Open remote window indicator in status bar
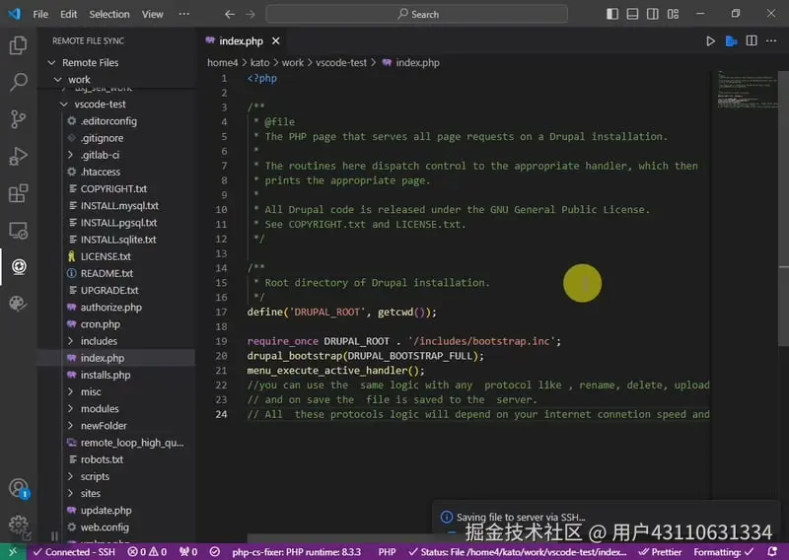 pos(13,552)
